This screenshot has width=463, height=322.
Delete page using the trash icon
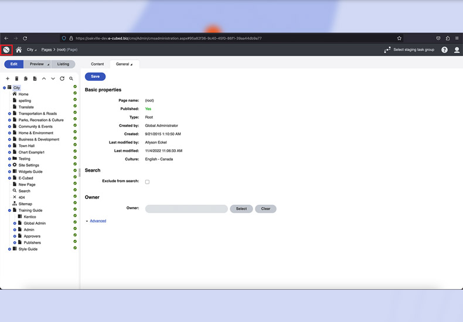tap(16, 78)
